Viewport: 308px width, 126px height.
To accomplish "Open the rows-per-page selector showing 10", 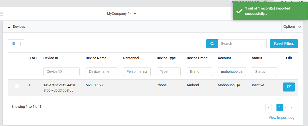I will coord(16,43).
